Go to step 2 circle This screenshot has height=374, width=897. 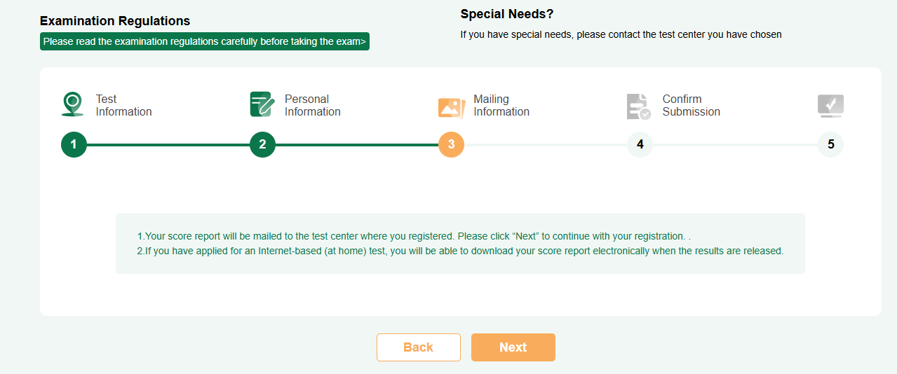262,145
